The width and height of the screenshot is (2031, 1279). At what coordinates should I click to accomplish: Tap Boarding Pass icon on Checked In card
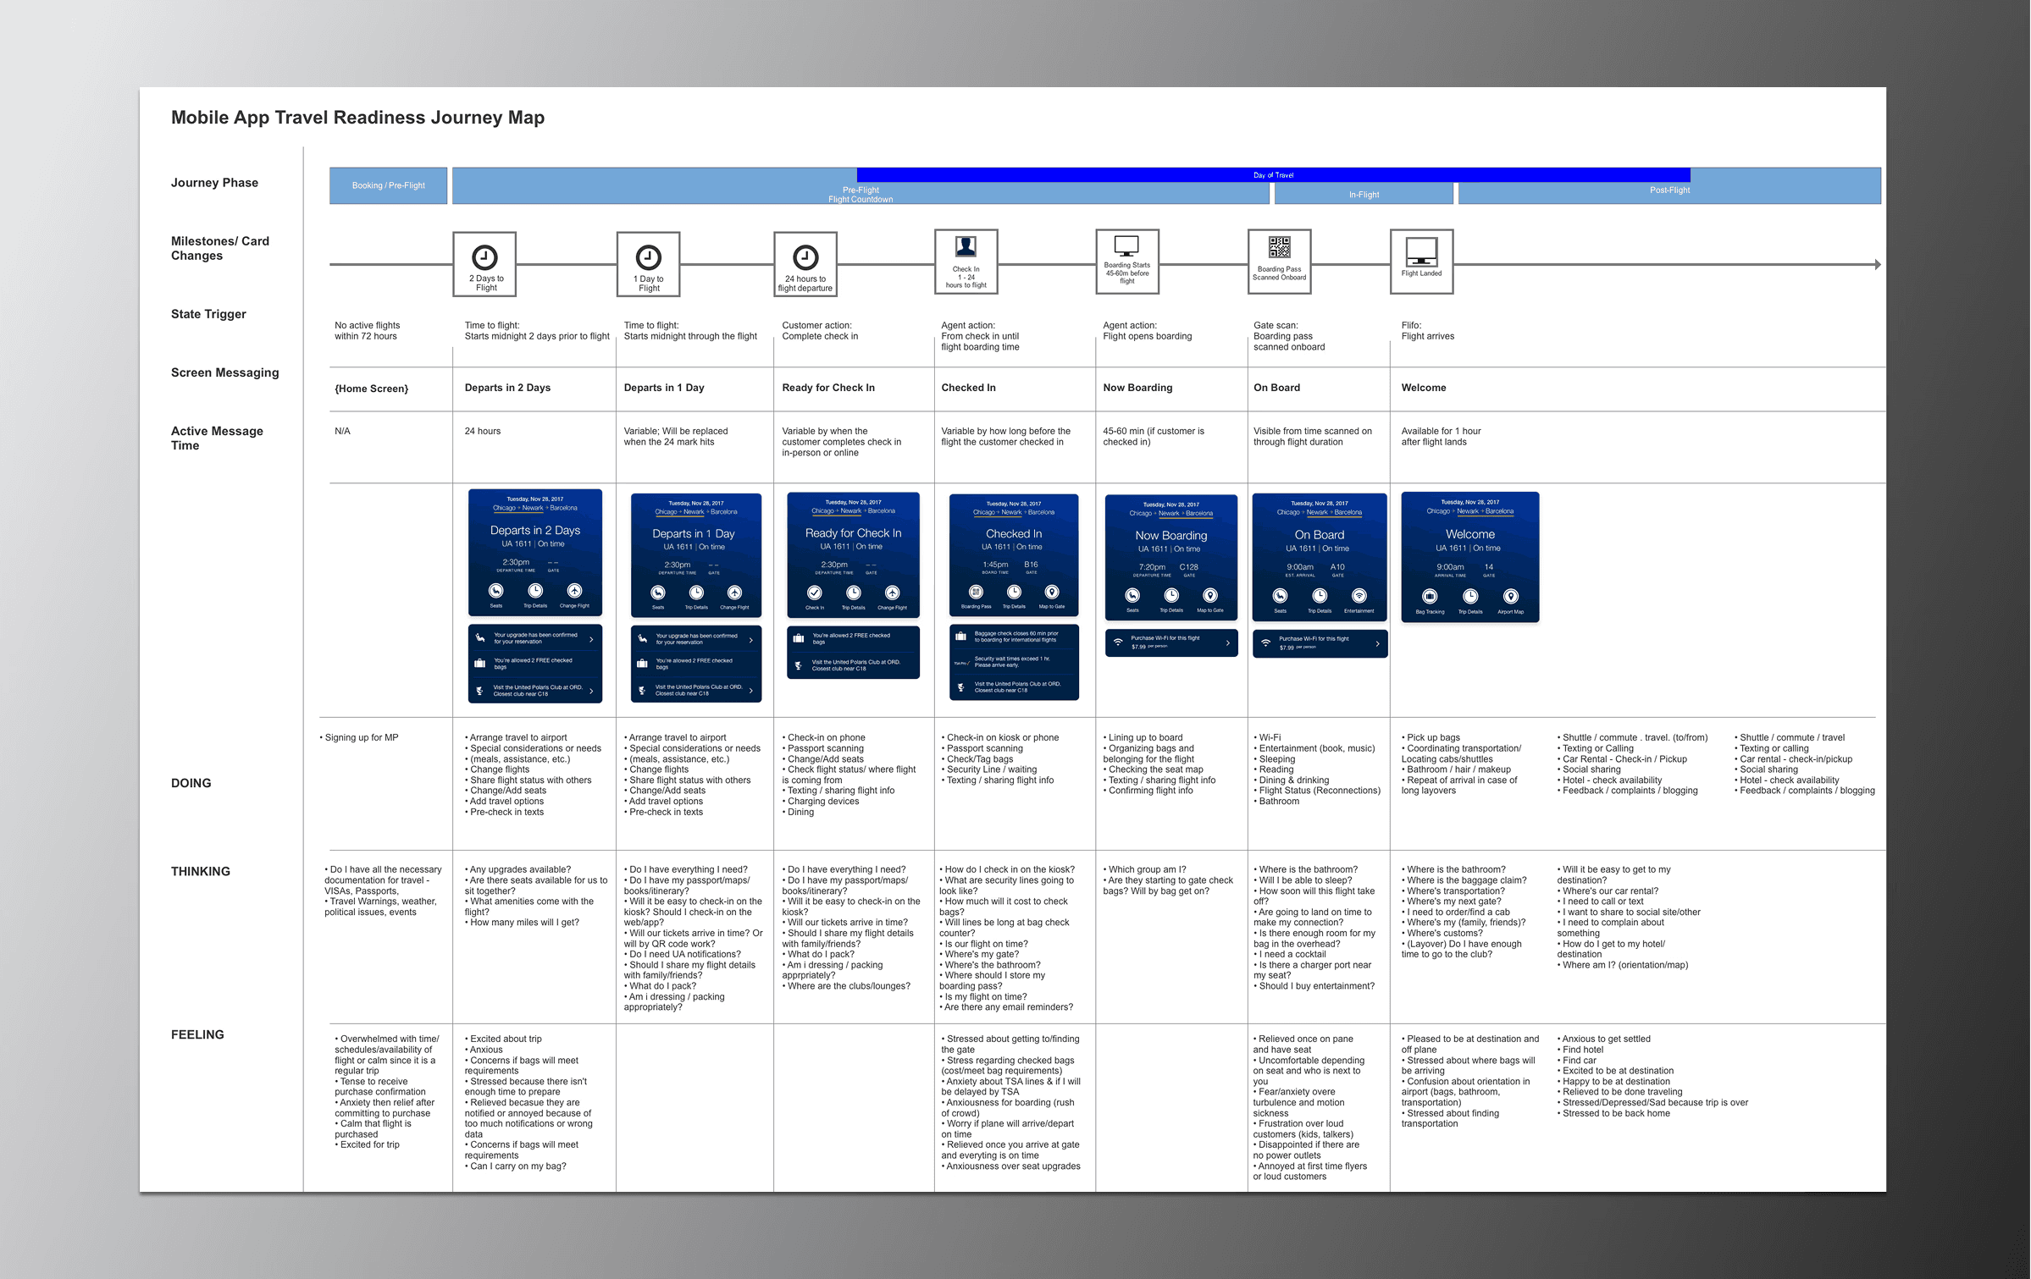(x=976, y=593)
